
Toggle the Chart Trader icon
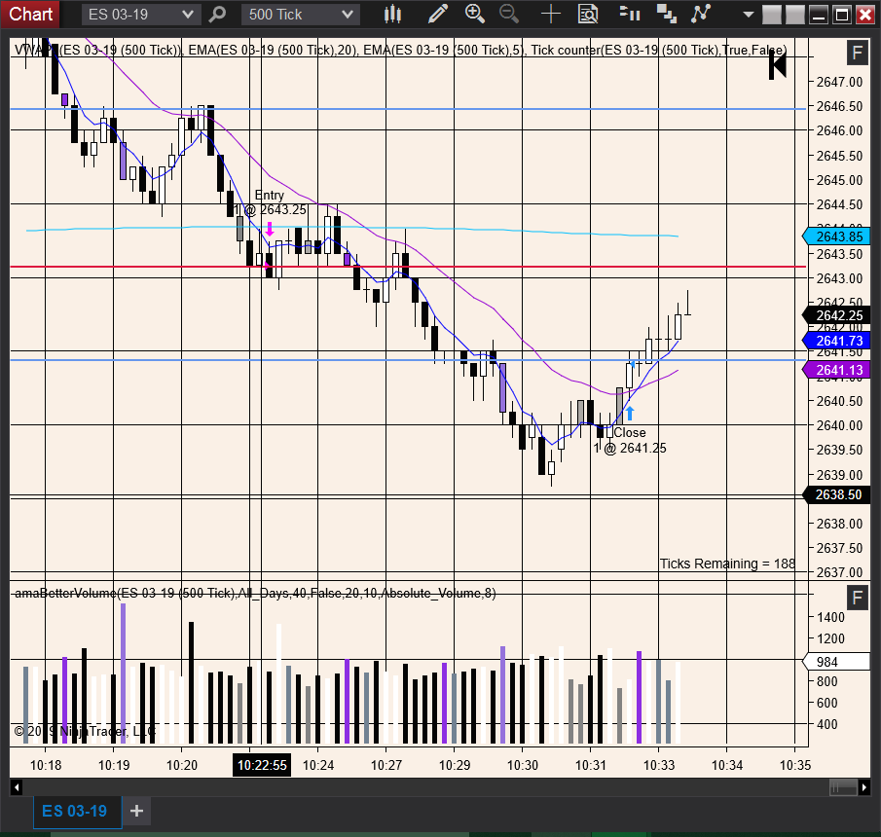[630, 14]
